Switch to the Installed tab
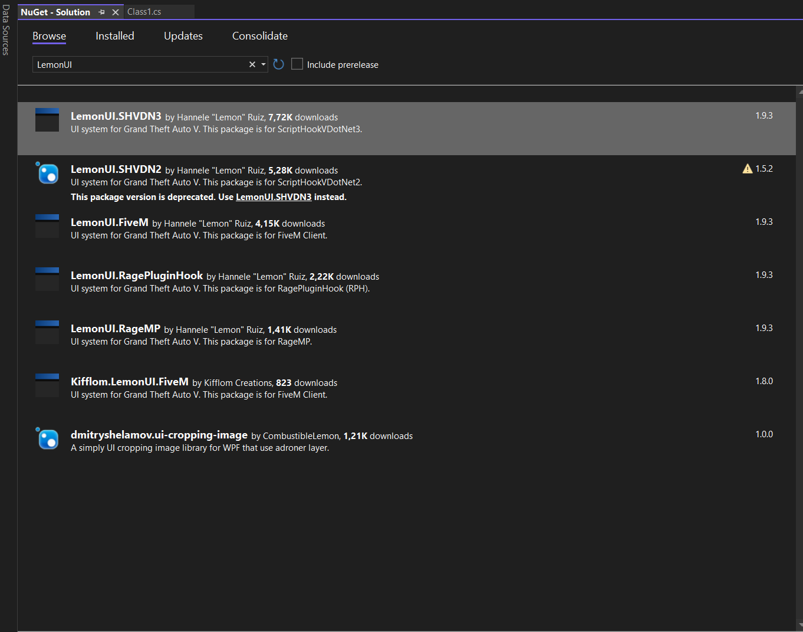Screen dimensions: 803x632 click(x=115, y=36)
